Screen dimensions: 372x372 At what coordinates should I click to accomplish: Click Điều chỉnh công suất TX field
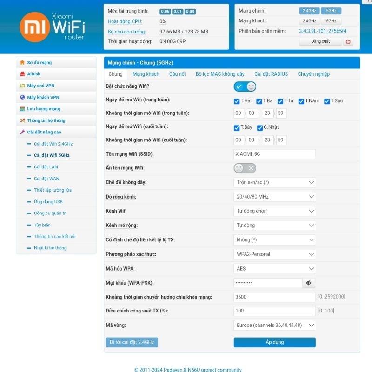point(274,311)
